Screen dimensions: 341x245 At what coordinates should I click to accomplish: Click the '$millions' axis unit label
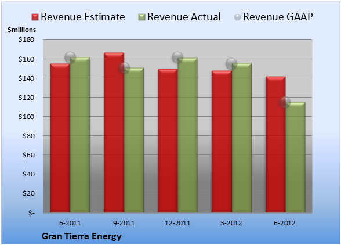click(x=21, y=30)
